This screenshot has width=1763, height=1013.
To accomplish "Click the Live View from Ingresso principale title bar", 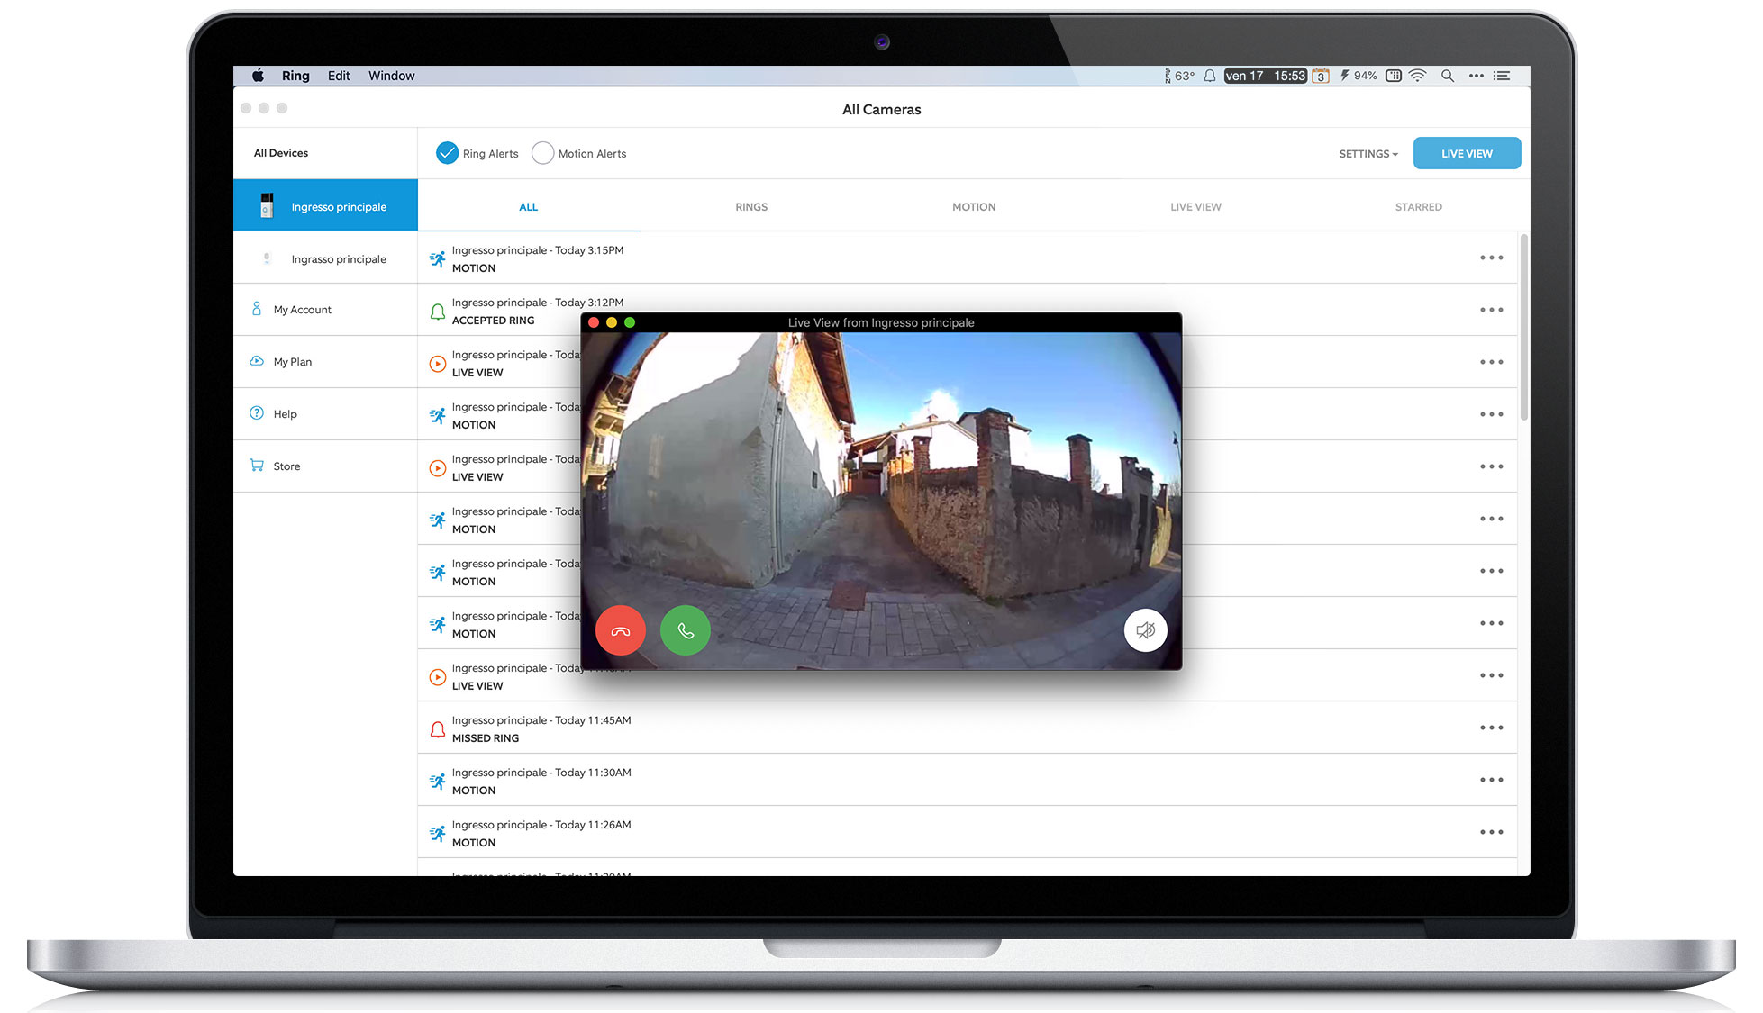I will 881,322.
